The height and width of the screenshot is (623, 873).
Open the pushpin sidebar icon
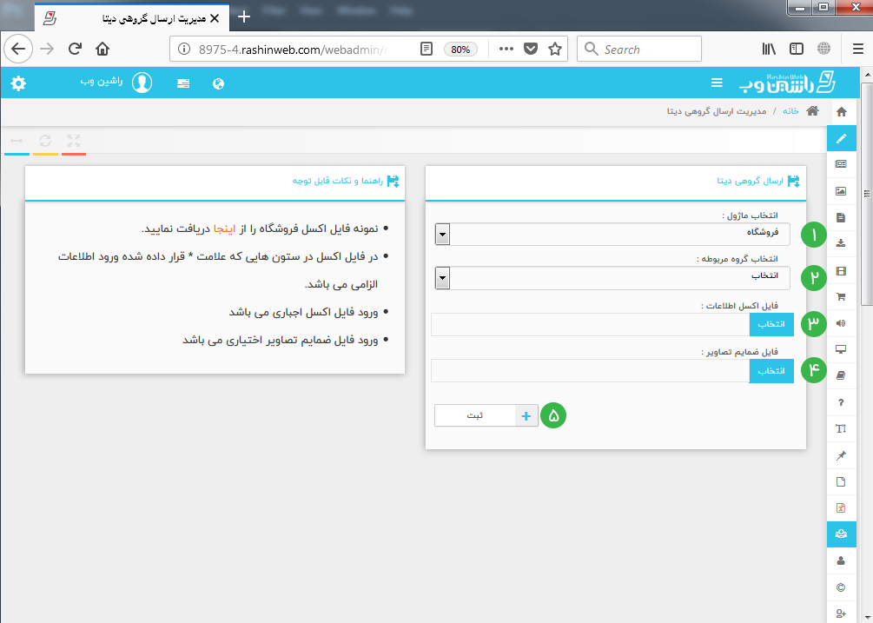(x=841, y=455)
